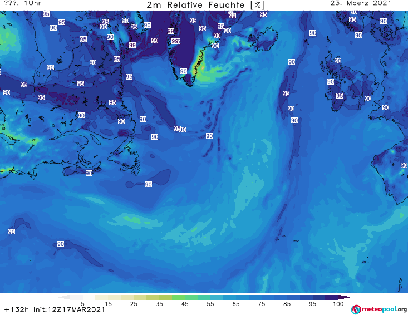The image size is (408, 315).
Task: Click the legend value '65'
Action: [236, 304]
